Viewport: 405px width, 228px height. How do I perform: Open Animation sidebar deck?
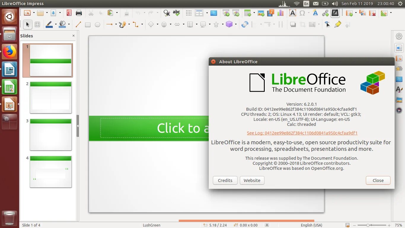pos(399,69)
